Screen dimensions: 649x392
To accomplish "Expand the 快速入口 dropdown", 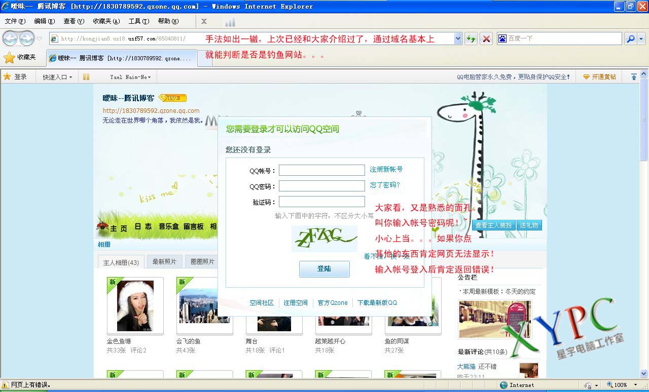I will 57,77.
